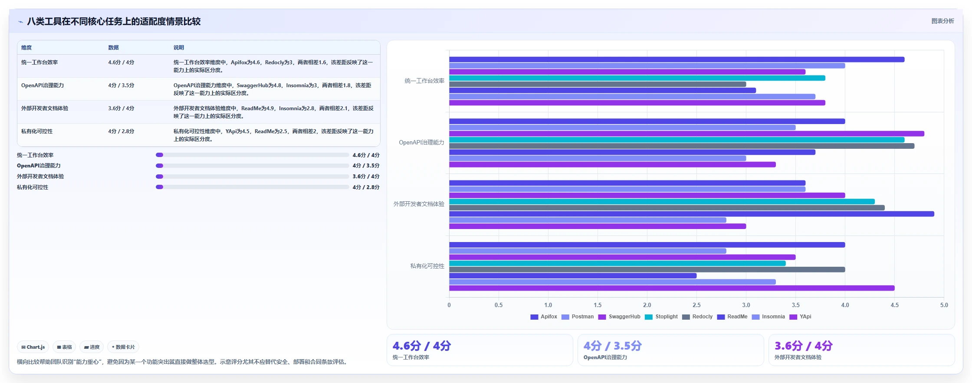Click the OpenAPI治理能力 progress bar
Viewport: 972px width, 383px height.
point(253,166)
